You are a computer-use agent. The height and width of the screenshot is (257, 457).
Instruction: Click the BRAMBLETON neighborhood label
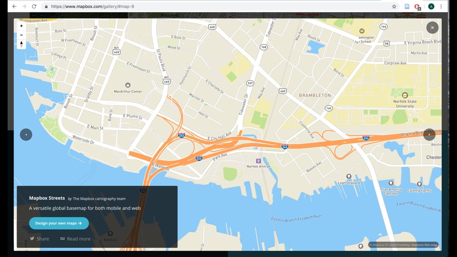coord(315,95)
